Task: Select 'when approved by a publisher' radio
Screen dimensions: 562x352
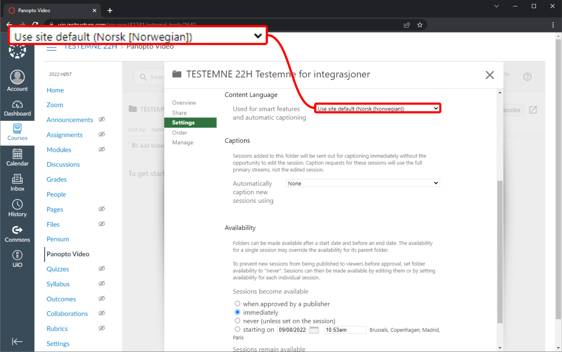Action: (237, 304)
